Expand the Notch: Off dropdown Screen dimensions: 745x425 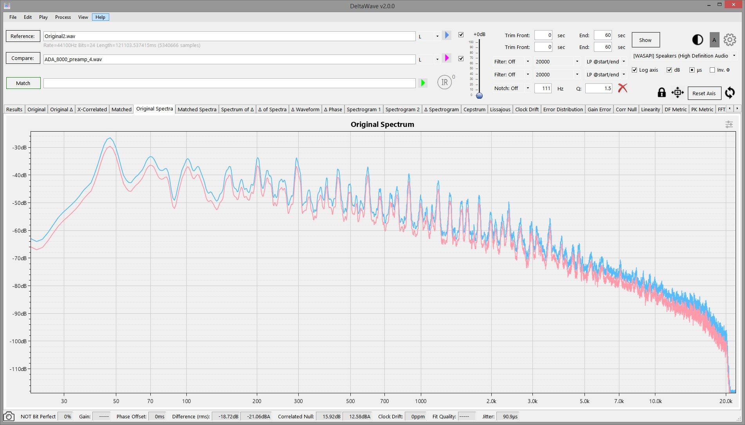tap(511, 88)
